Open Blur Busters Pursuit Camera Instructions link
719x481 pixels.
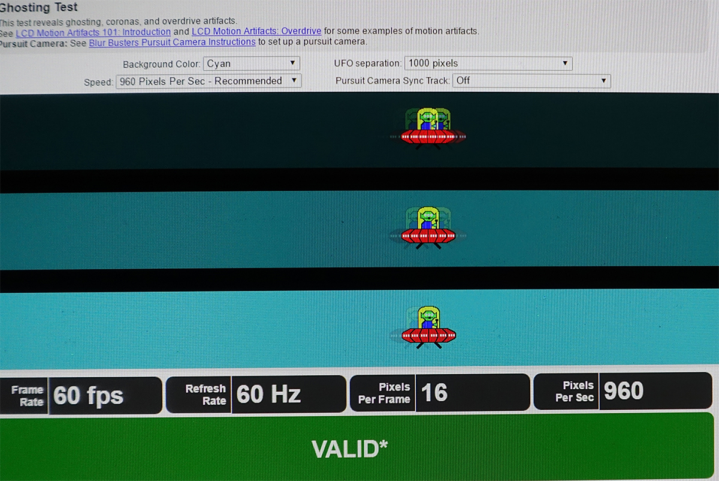173,42
